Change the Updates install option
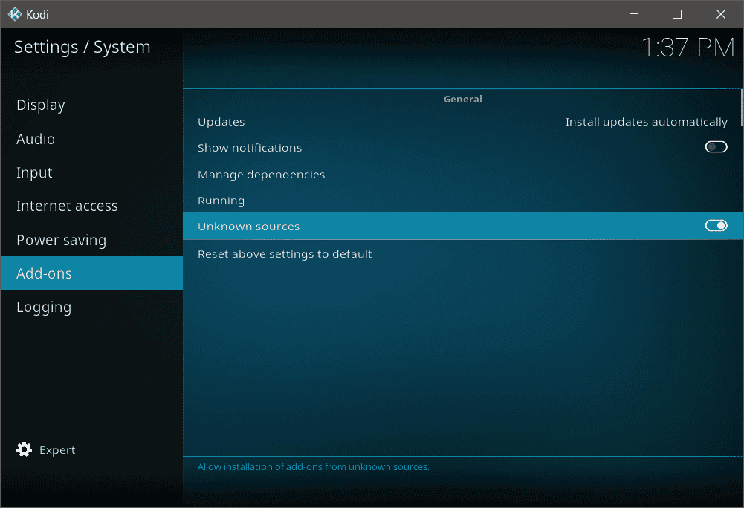744x508 pixels. (x=462, y=122)
